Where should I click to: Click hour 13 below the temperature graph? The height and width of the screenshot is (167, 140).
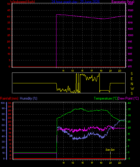(73, 163)
